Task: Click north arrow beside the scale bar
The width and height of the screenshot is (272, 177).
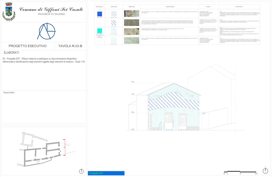Action: tap(265, 171)
